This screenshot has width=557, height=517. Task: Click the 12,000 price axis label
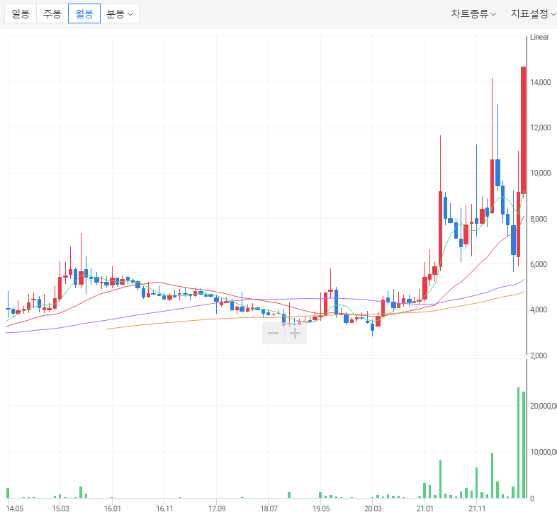pos(540,127)
